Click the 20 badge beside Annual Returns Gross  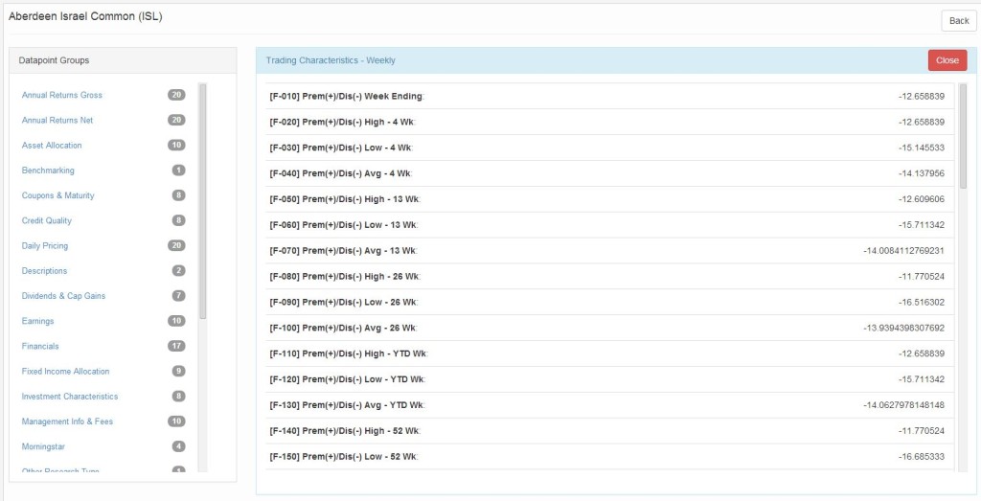pos(176,95)
